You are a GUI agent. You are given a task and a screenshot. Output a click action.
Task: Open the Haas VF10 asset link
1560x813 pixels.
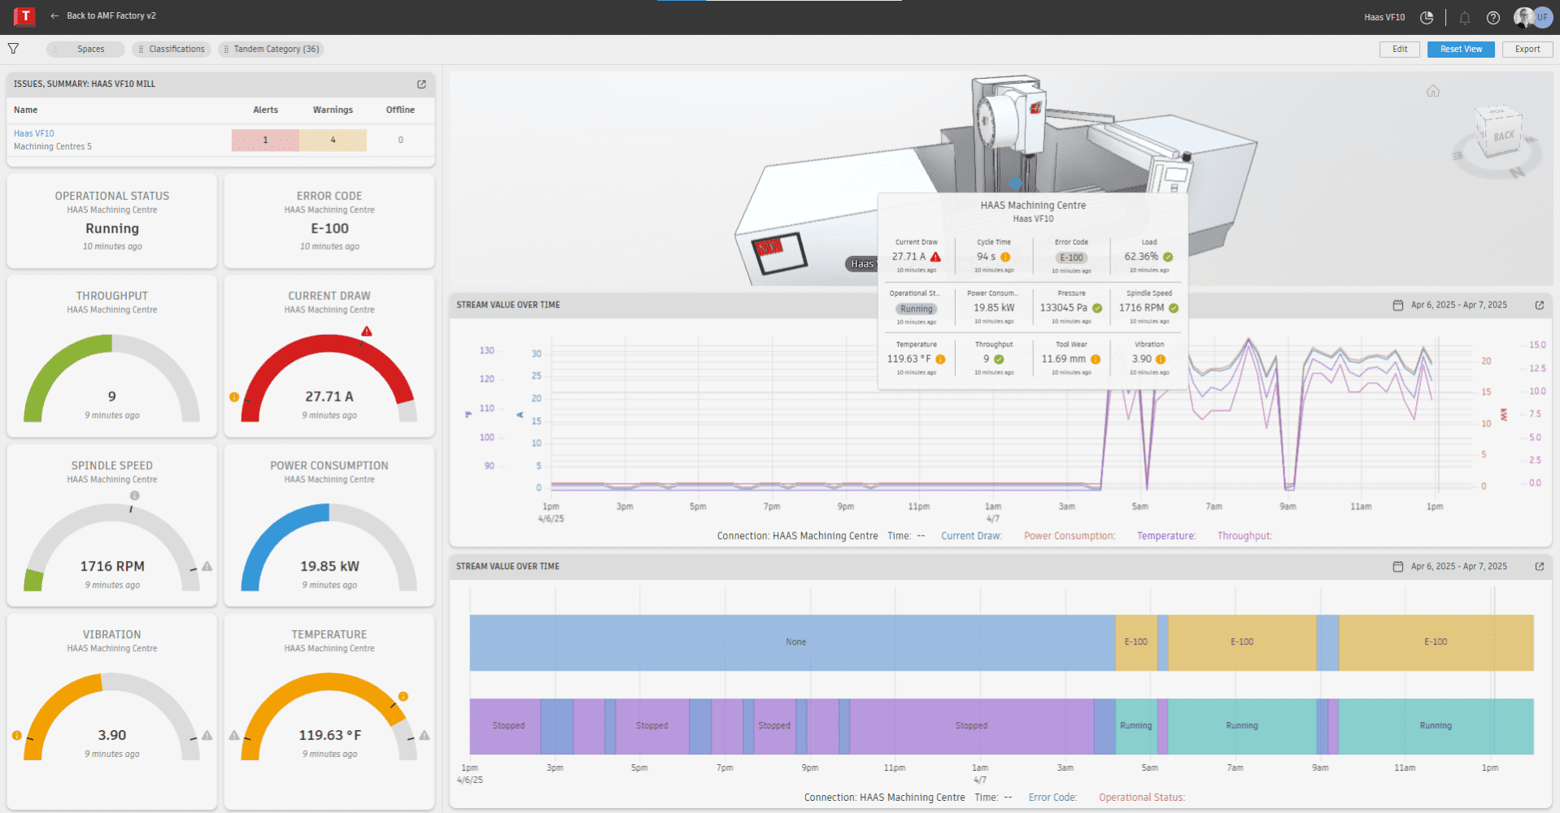tap(33, 133)
